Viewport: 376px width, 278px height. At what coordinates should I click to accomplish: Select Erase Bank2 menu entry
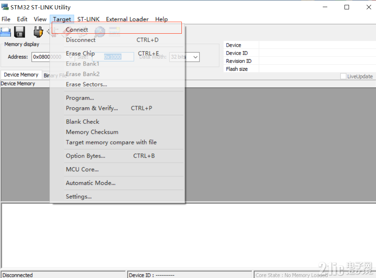[117, 74]
